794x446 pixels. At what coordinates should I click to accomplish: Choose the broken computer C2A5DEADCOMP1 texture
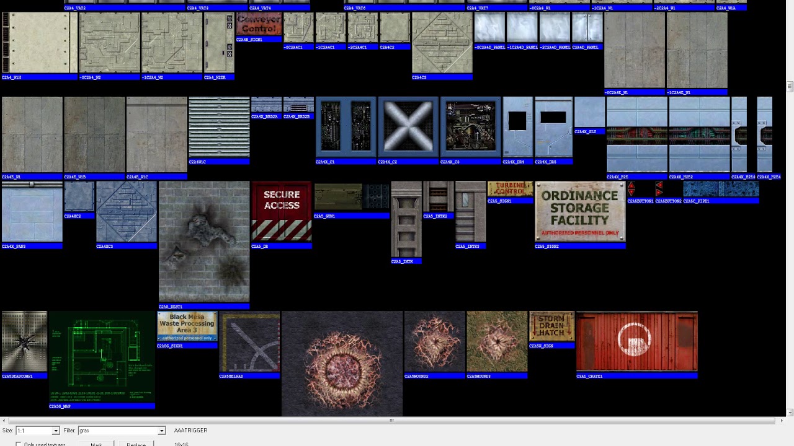click(24, 341)
